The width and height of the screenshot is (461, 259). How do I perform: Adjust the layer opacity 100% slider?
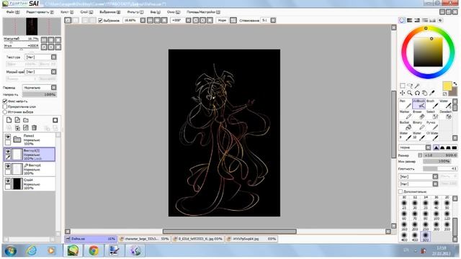coord(40,94)
